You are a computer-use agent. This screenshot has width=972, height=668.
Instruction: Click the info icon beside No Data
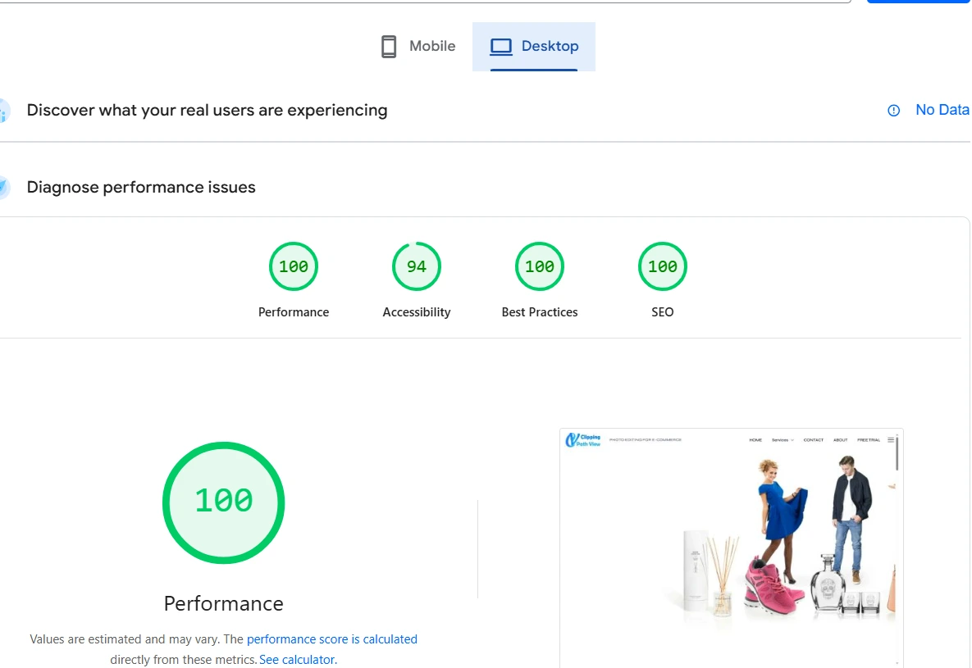point(893,110)
